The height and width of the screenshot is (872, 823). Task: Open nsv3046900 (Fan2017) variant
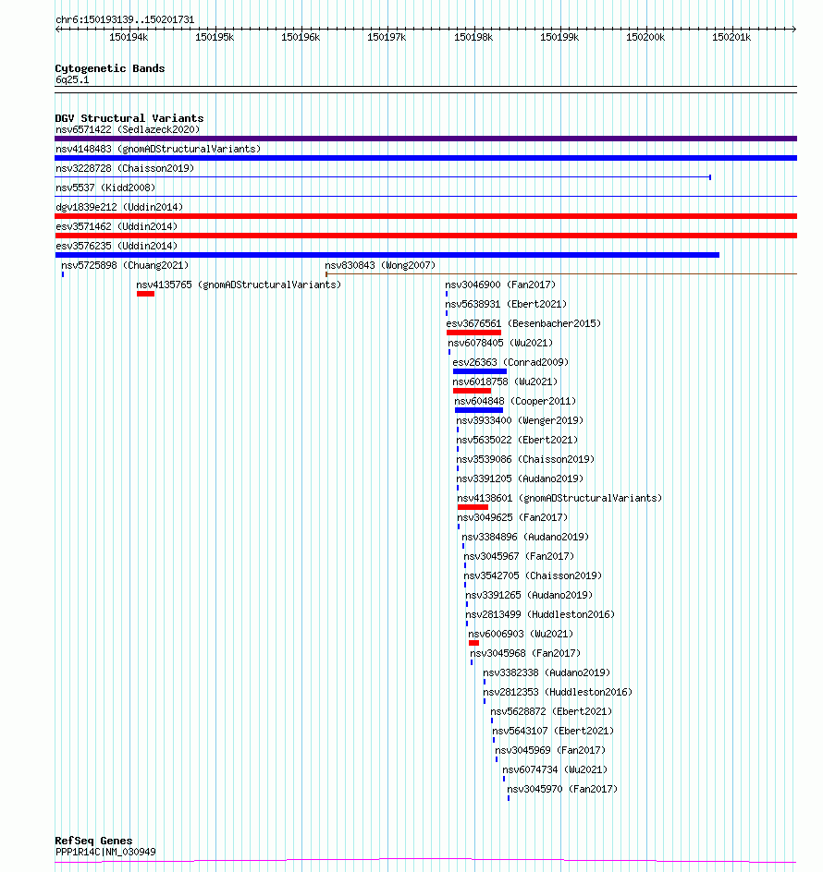[x=500, y=285]
